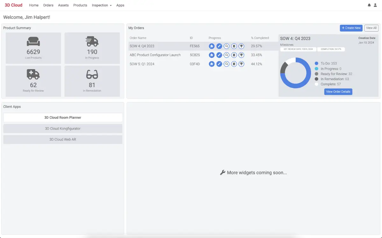Viewport: 382px width, 238px height.
Task: Click the clipboard icon for ABC Product Configurator Launch
Action: (234, 55)
